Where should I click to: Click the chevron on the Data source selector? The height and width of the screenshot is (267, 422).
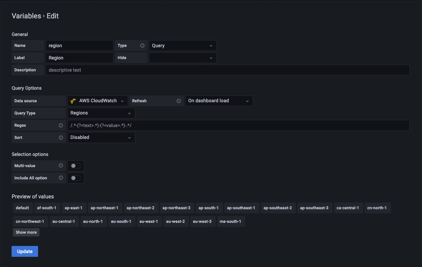(122, 101)
